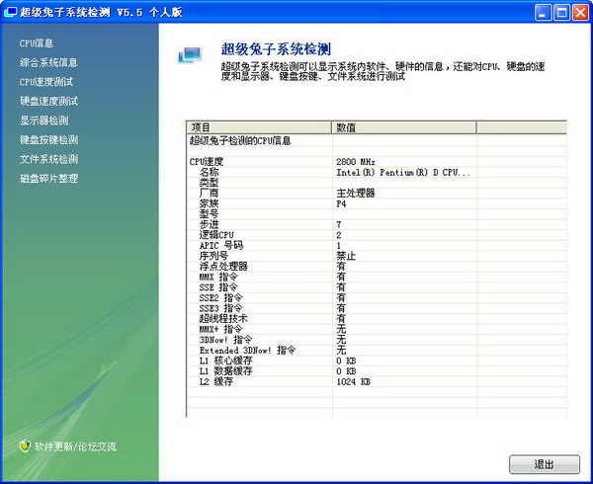
Task: Click the 2800 MHz value
Action: point(356,162)
